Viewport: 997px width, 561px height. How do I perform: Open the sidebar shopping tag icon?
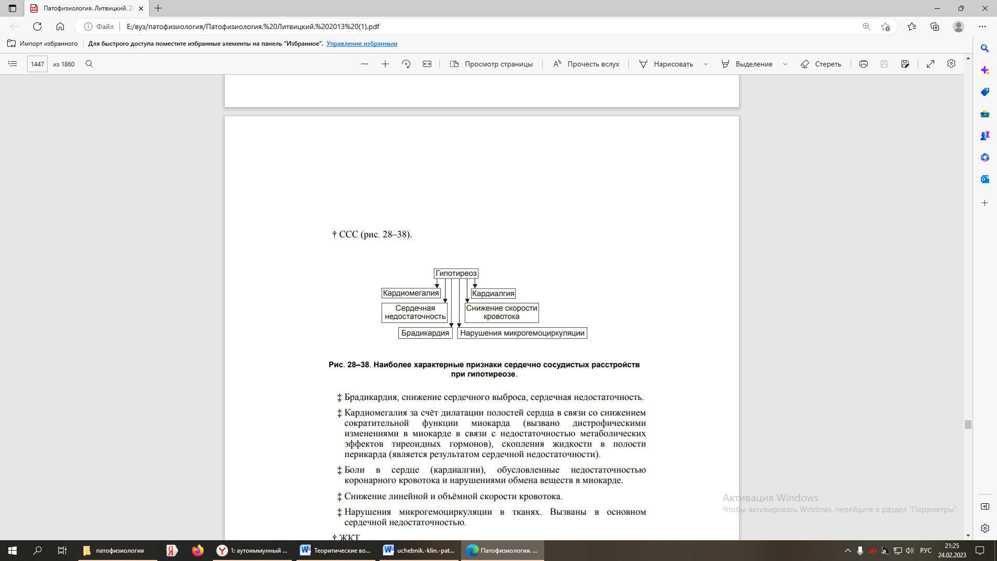coord(985,92)
